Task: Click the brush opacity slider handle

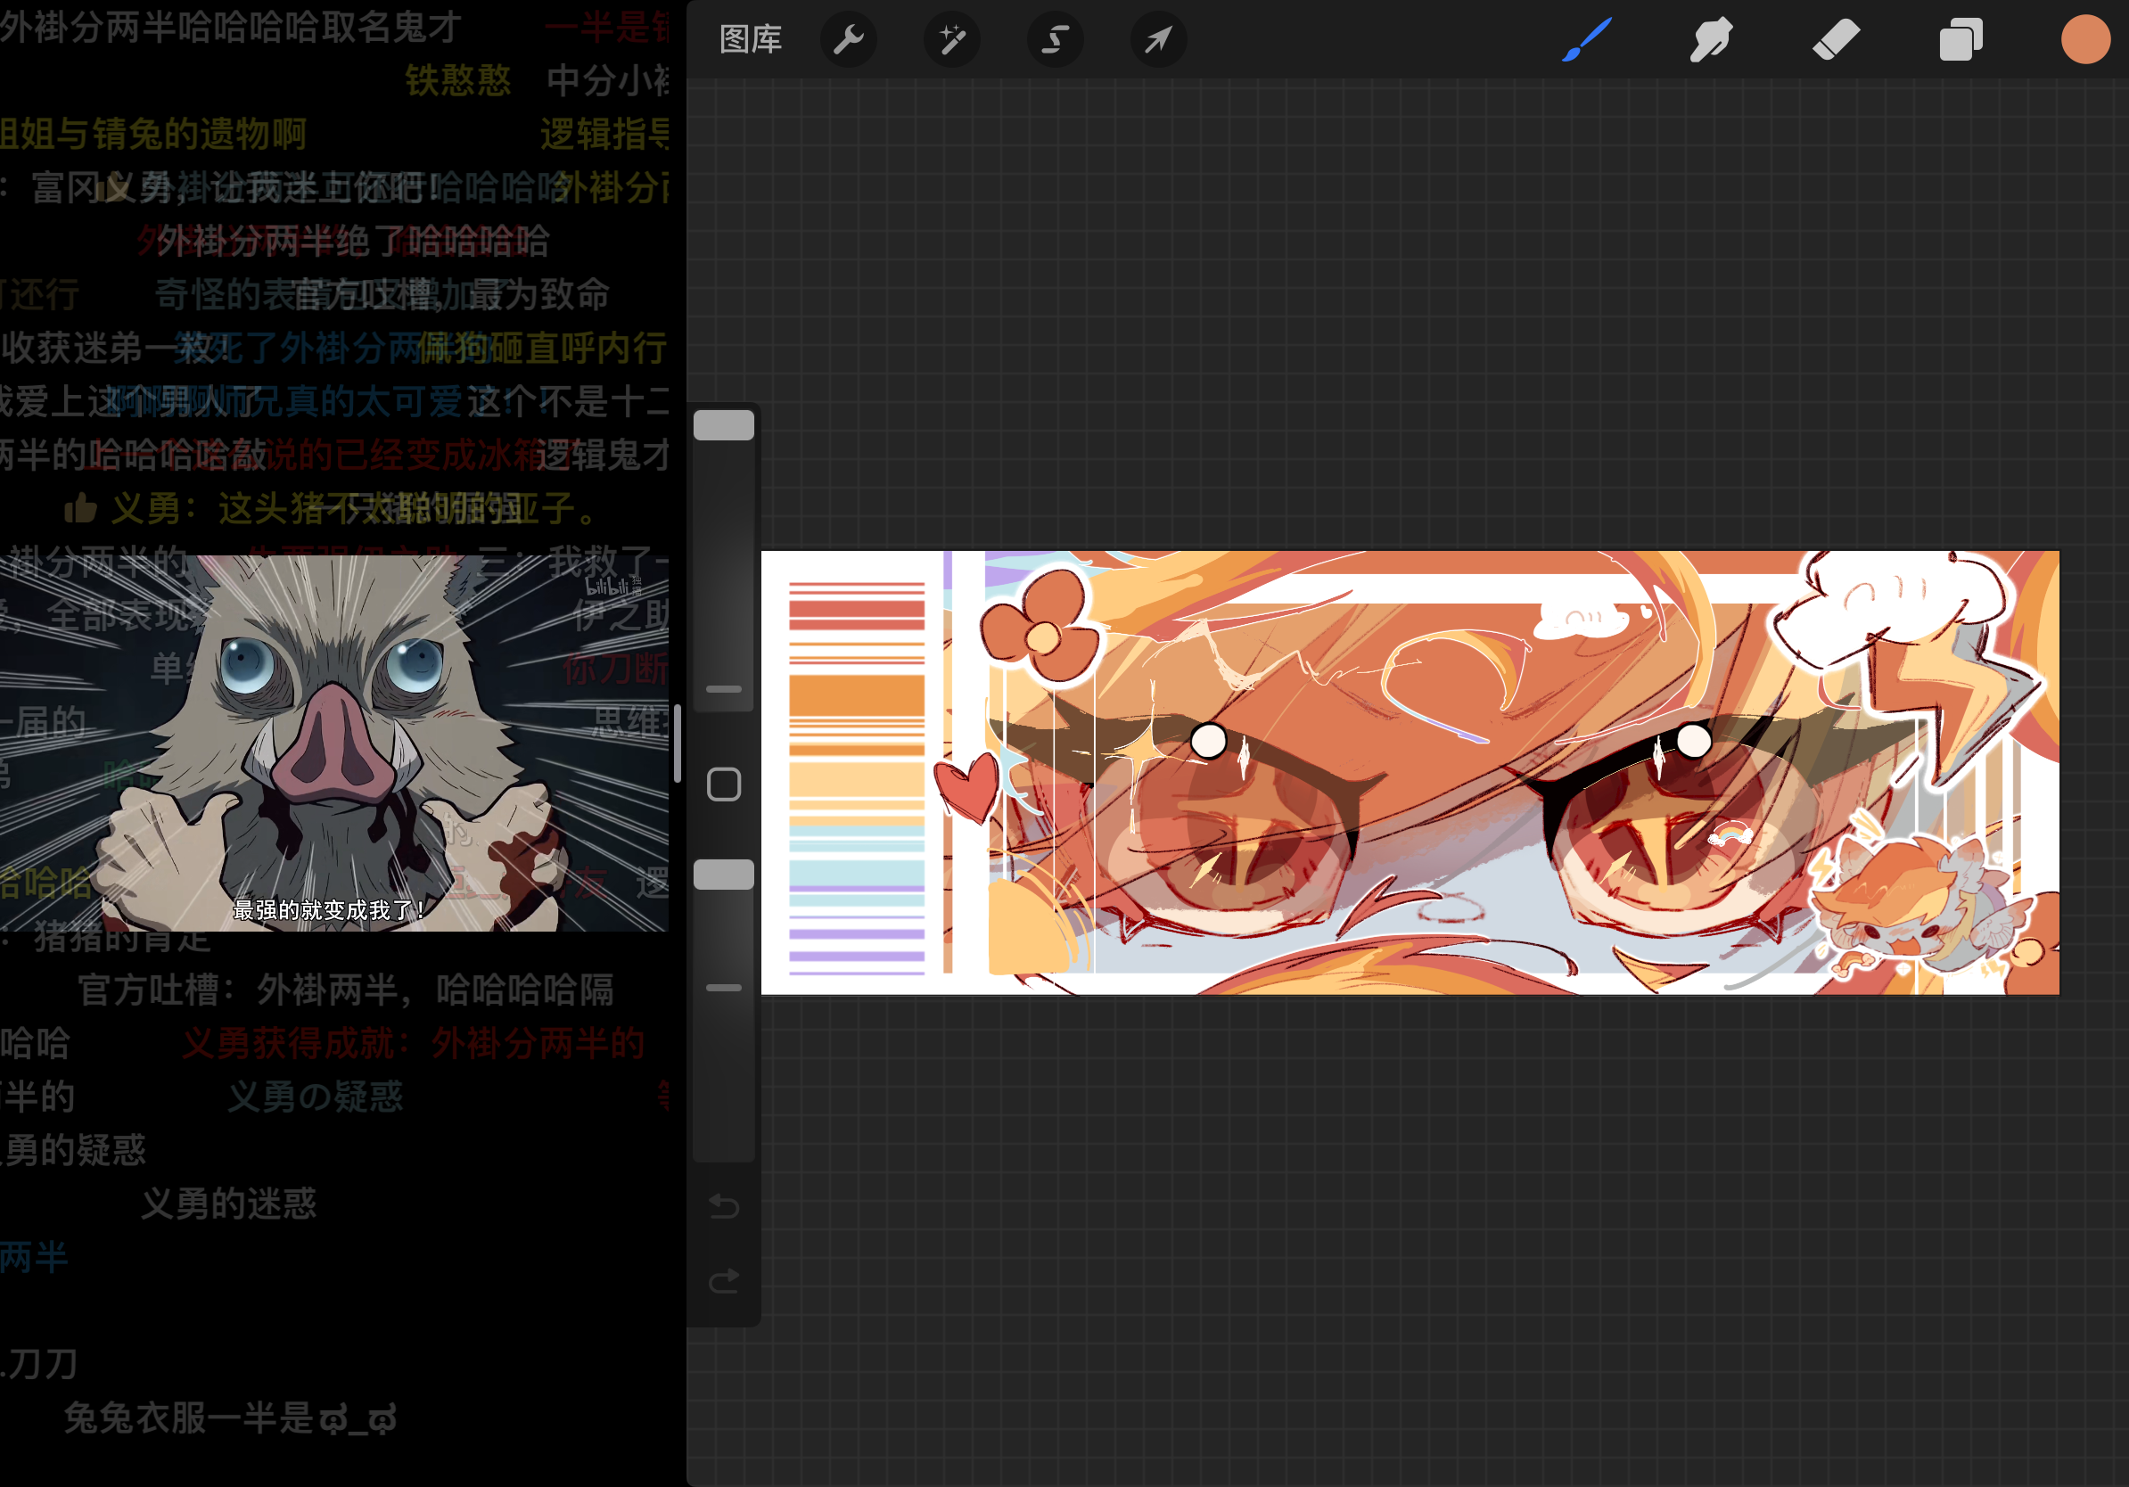Action: click(723, 875)
